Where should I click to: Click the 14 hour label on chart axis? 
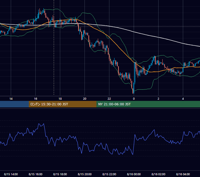pyautogui.click(x=11, y=99)
